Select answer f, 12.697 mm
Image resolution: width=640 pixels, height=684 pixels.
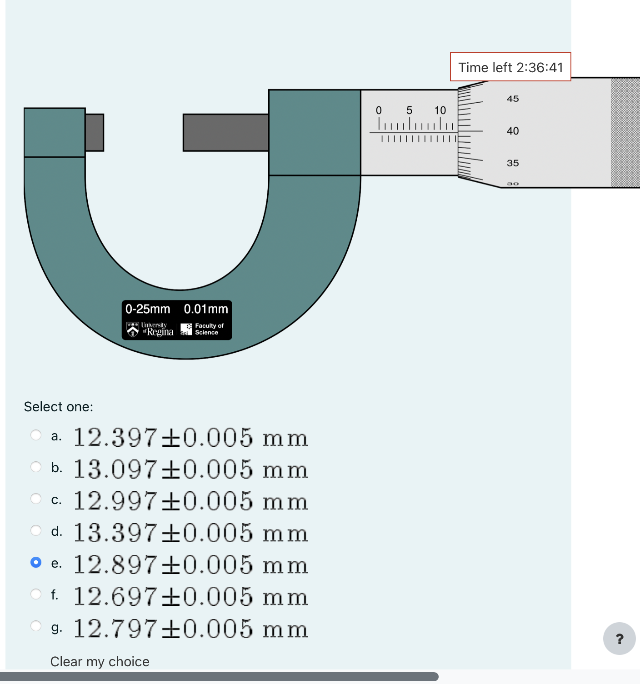tap(36, 594)
